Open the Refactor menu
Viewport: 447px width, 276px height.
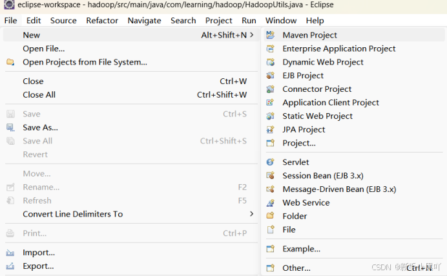point(102,21)
